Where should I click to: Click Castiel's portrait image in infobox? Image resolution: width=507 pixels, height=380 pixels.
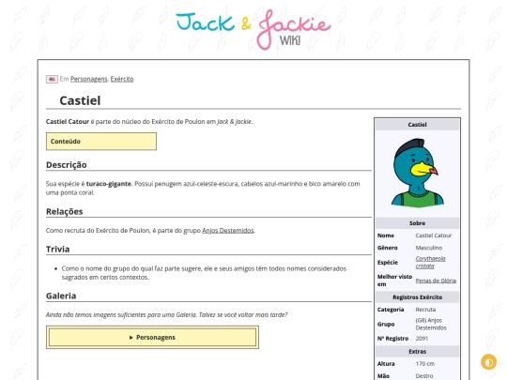417,174
